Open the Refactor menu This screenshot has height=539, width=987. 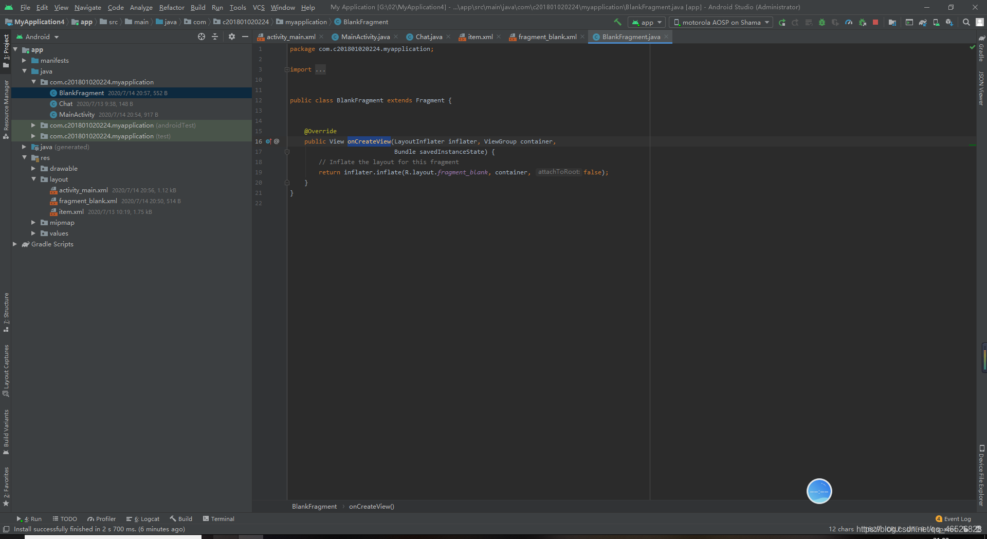[172, 7]
